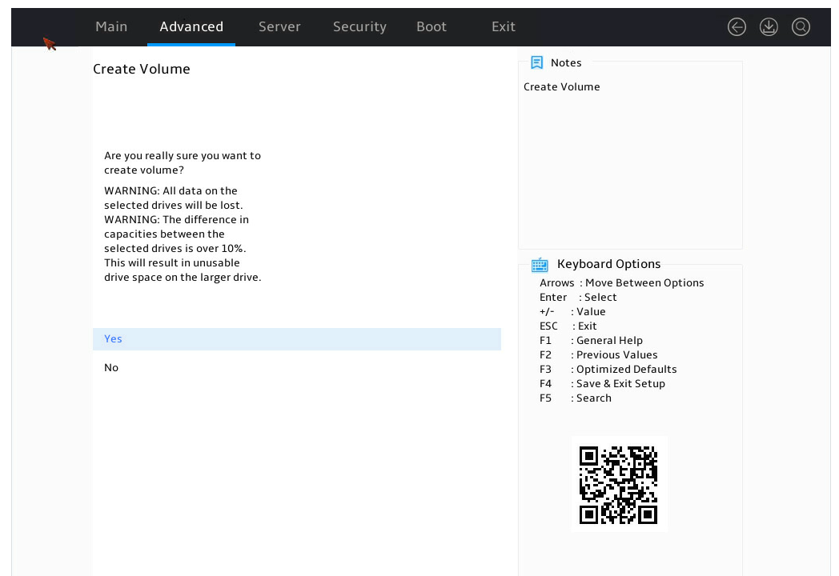Select the Advanced tab
Image resolution: width=839 pixels, height=576 pixels.
[x=191, y=26]
